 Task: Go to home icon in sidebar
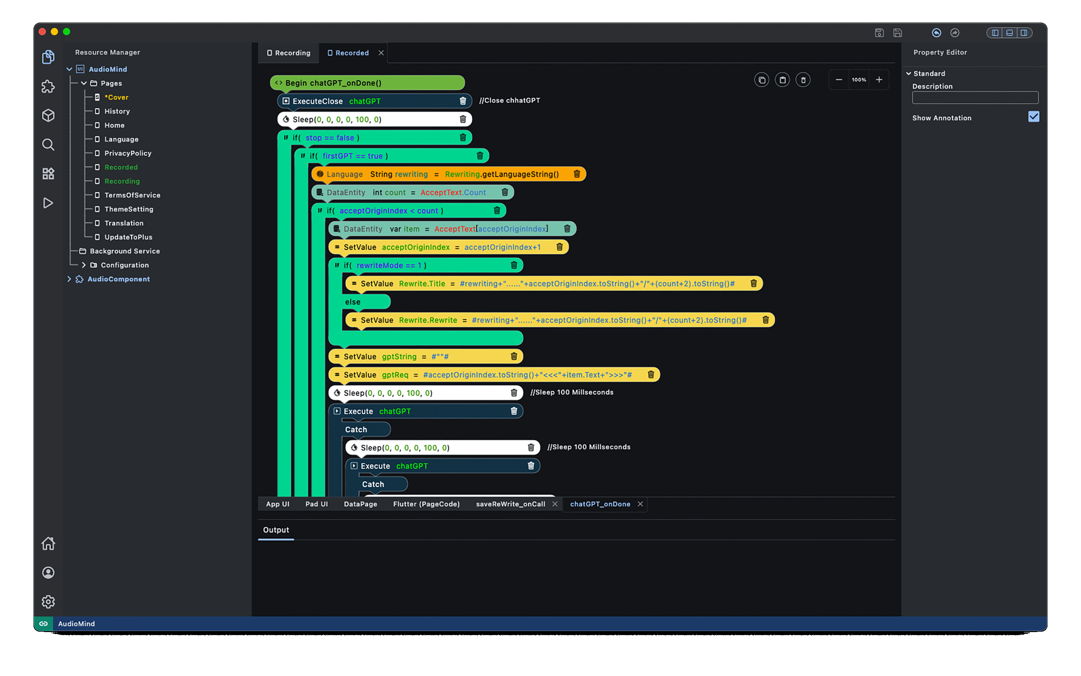48,544
